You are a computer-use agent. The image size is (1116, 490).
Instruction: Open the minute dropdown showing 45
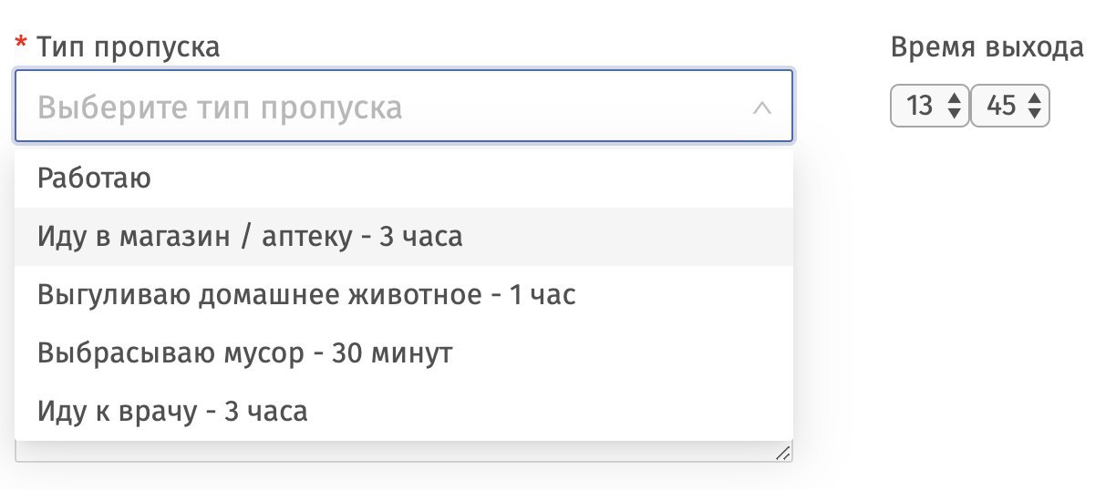[x=1001, y=107]
